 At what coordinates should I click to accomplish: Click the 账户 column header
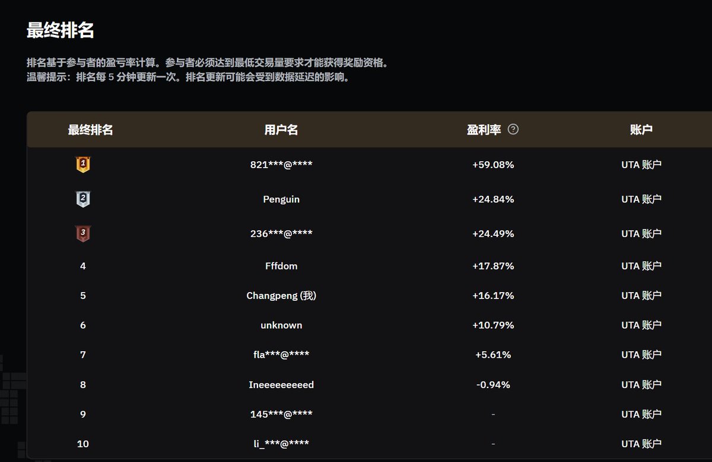(641, 130)
